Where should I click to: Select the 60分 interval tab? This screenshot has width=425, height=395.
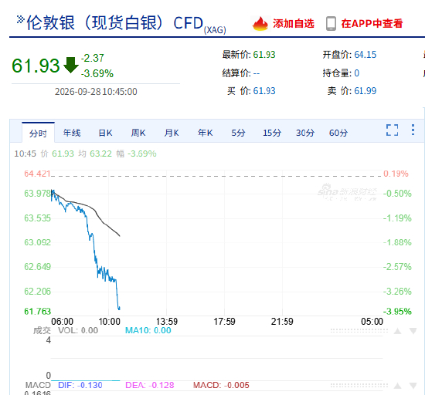point(338,133)
